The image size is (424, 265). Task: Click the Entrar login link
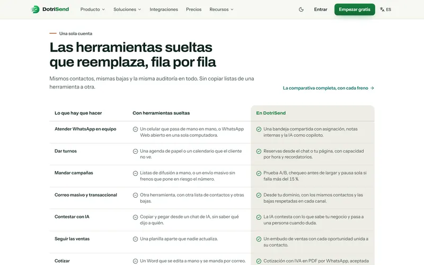pyautogui.click(x=321, y=10)
